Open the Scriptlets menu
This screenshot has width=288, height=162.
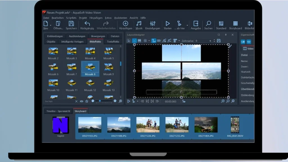point(71,18)
